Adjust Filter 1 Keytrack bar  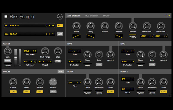(x=87, y=91)
